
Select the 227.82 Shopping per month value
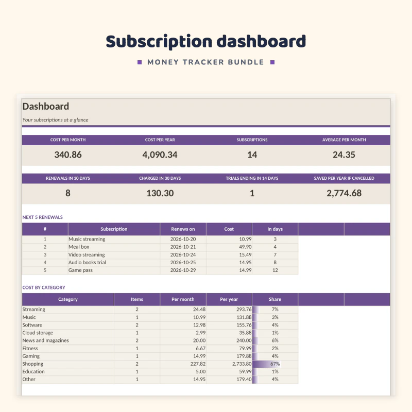[x=183, y=364]
